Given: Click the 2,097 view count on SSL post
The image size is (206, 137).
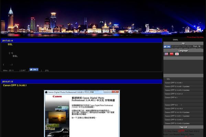Looking at the screenshot, I should tap(23, 71).
